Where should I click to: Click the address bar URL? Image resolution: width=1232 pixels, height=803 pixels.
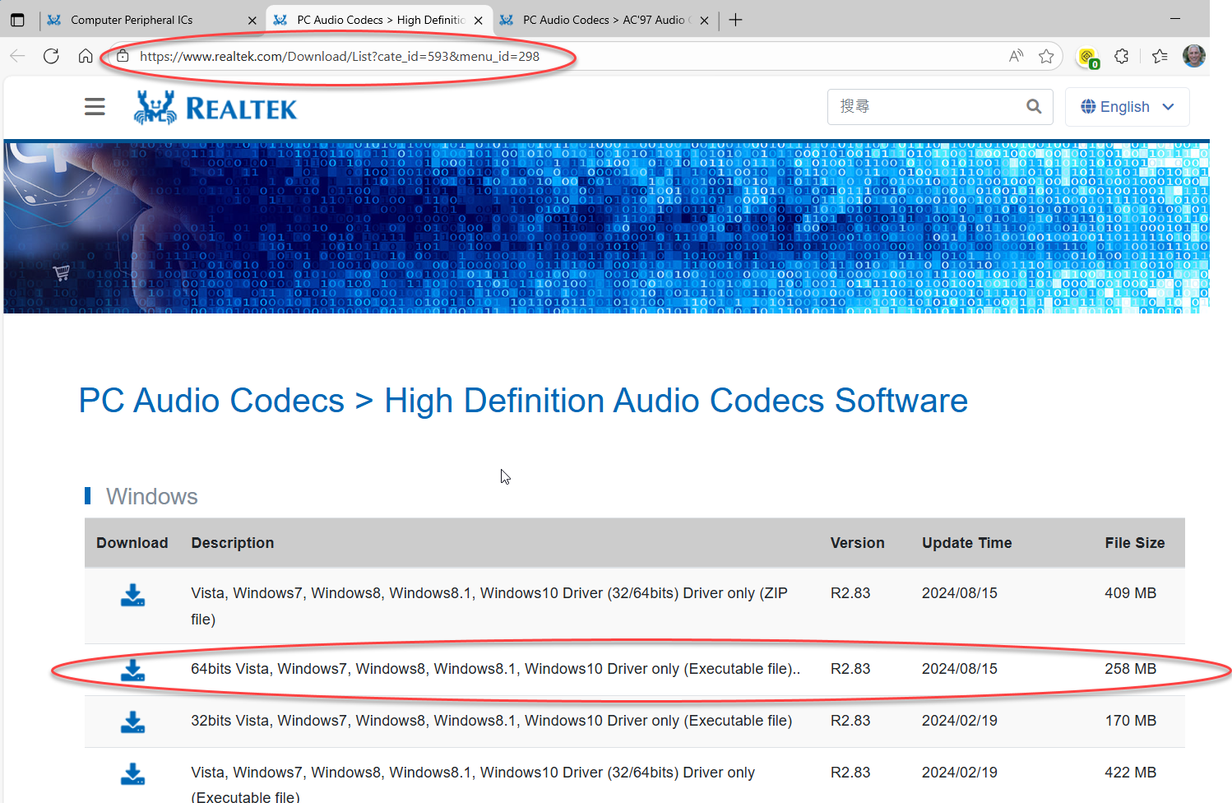coord(340,56)
